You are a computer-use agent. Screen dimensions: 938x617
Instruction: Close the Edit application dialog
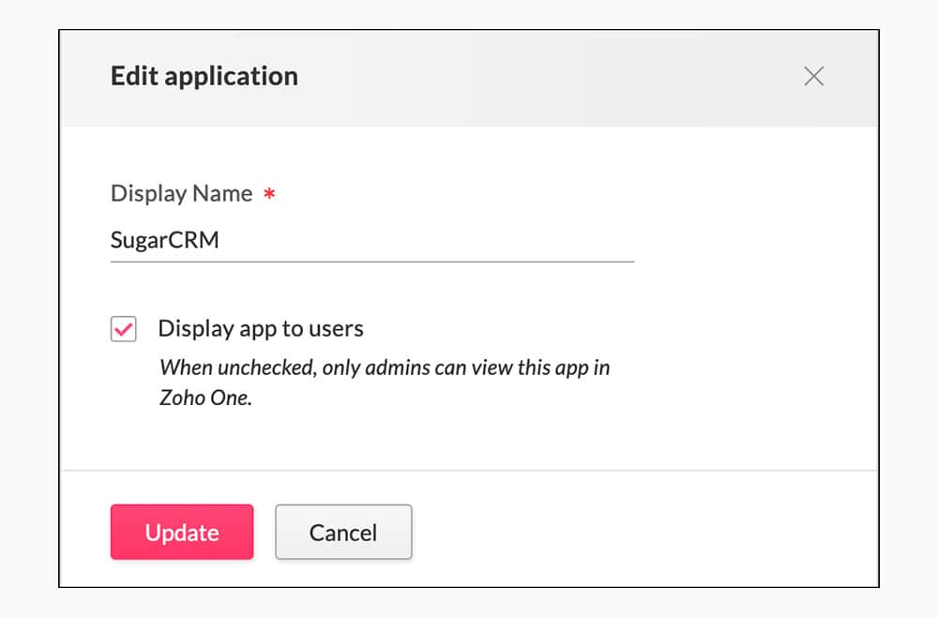pos(813,77)
